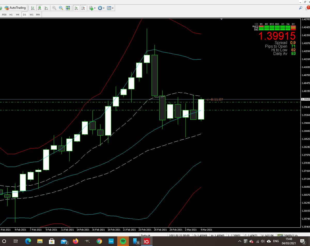Open Windows Task View

point(16,241)
